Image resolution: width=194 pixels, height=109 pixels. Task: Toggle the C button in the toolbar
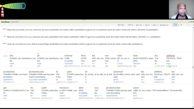point(179,25)
